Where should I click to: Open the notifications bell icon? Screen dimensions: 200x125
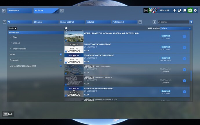tap(174, 10)
